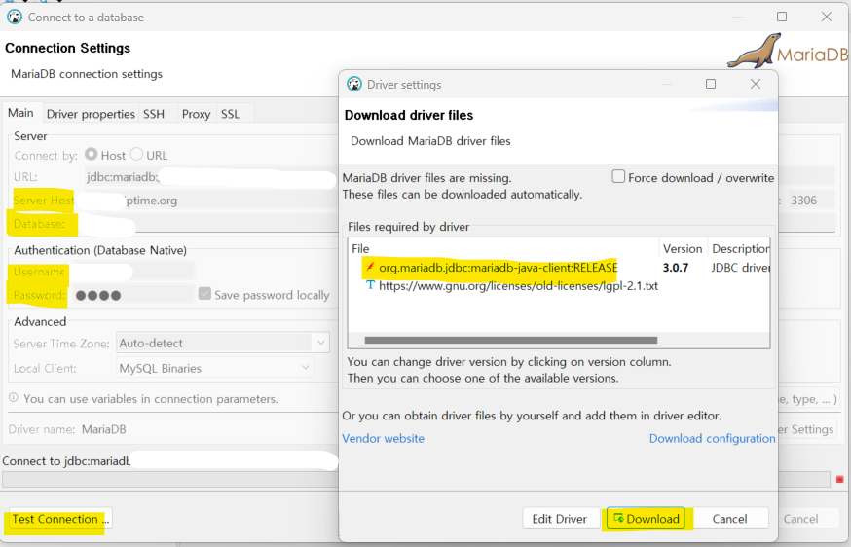
Task: Switch to the Main tab
Action: point(20,113)
